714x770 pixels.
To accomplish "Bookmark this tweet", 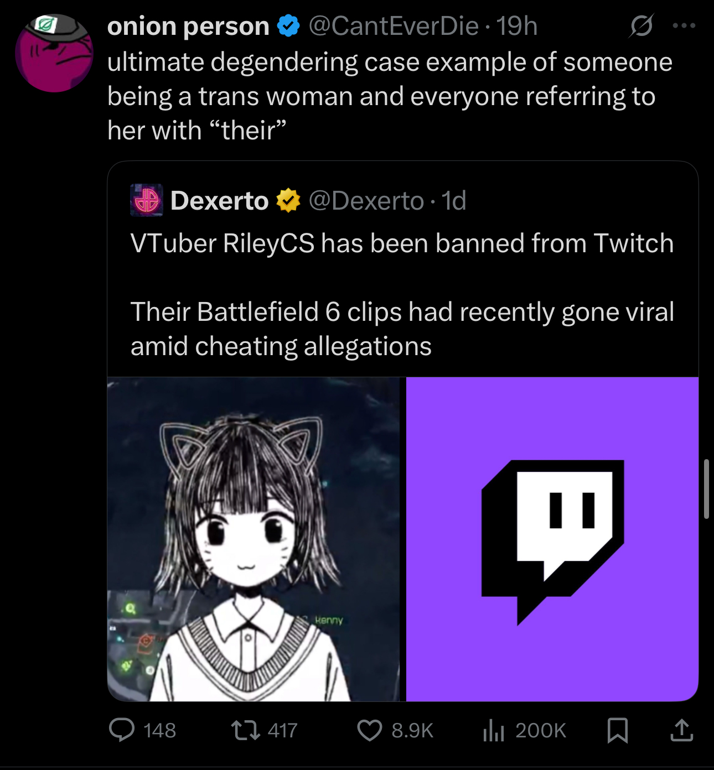I will 617,730.
